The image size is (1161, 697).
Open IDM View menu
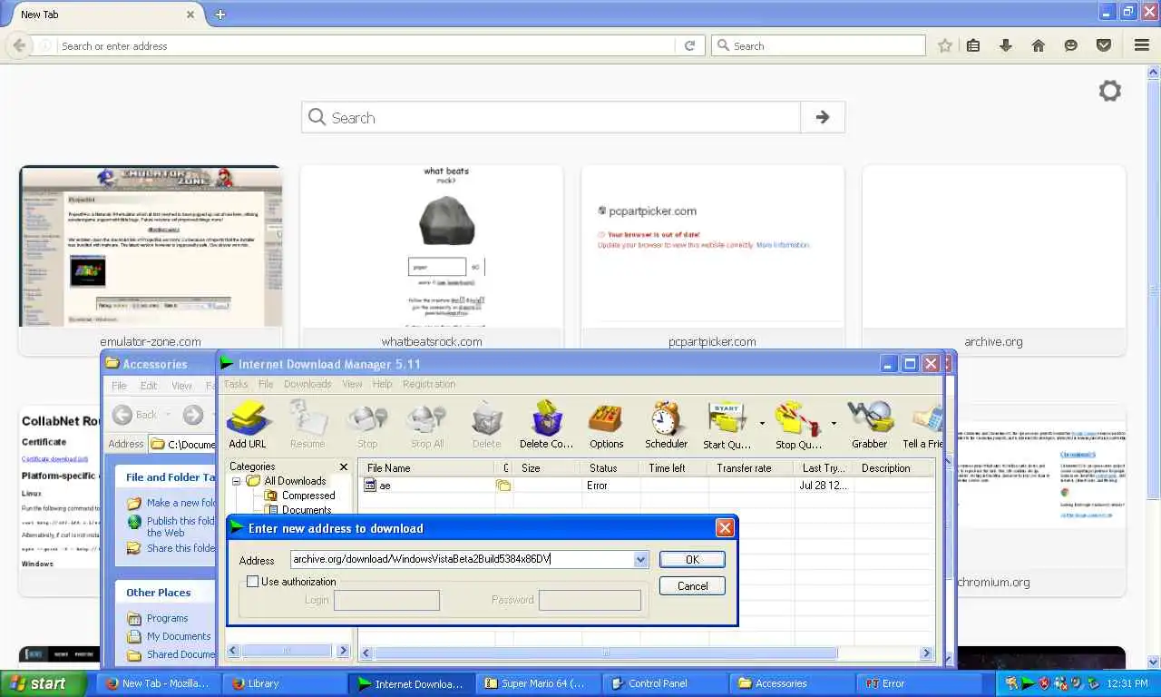click(352, 384)
